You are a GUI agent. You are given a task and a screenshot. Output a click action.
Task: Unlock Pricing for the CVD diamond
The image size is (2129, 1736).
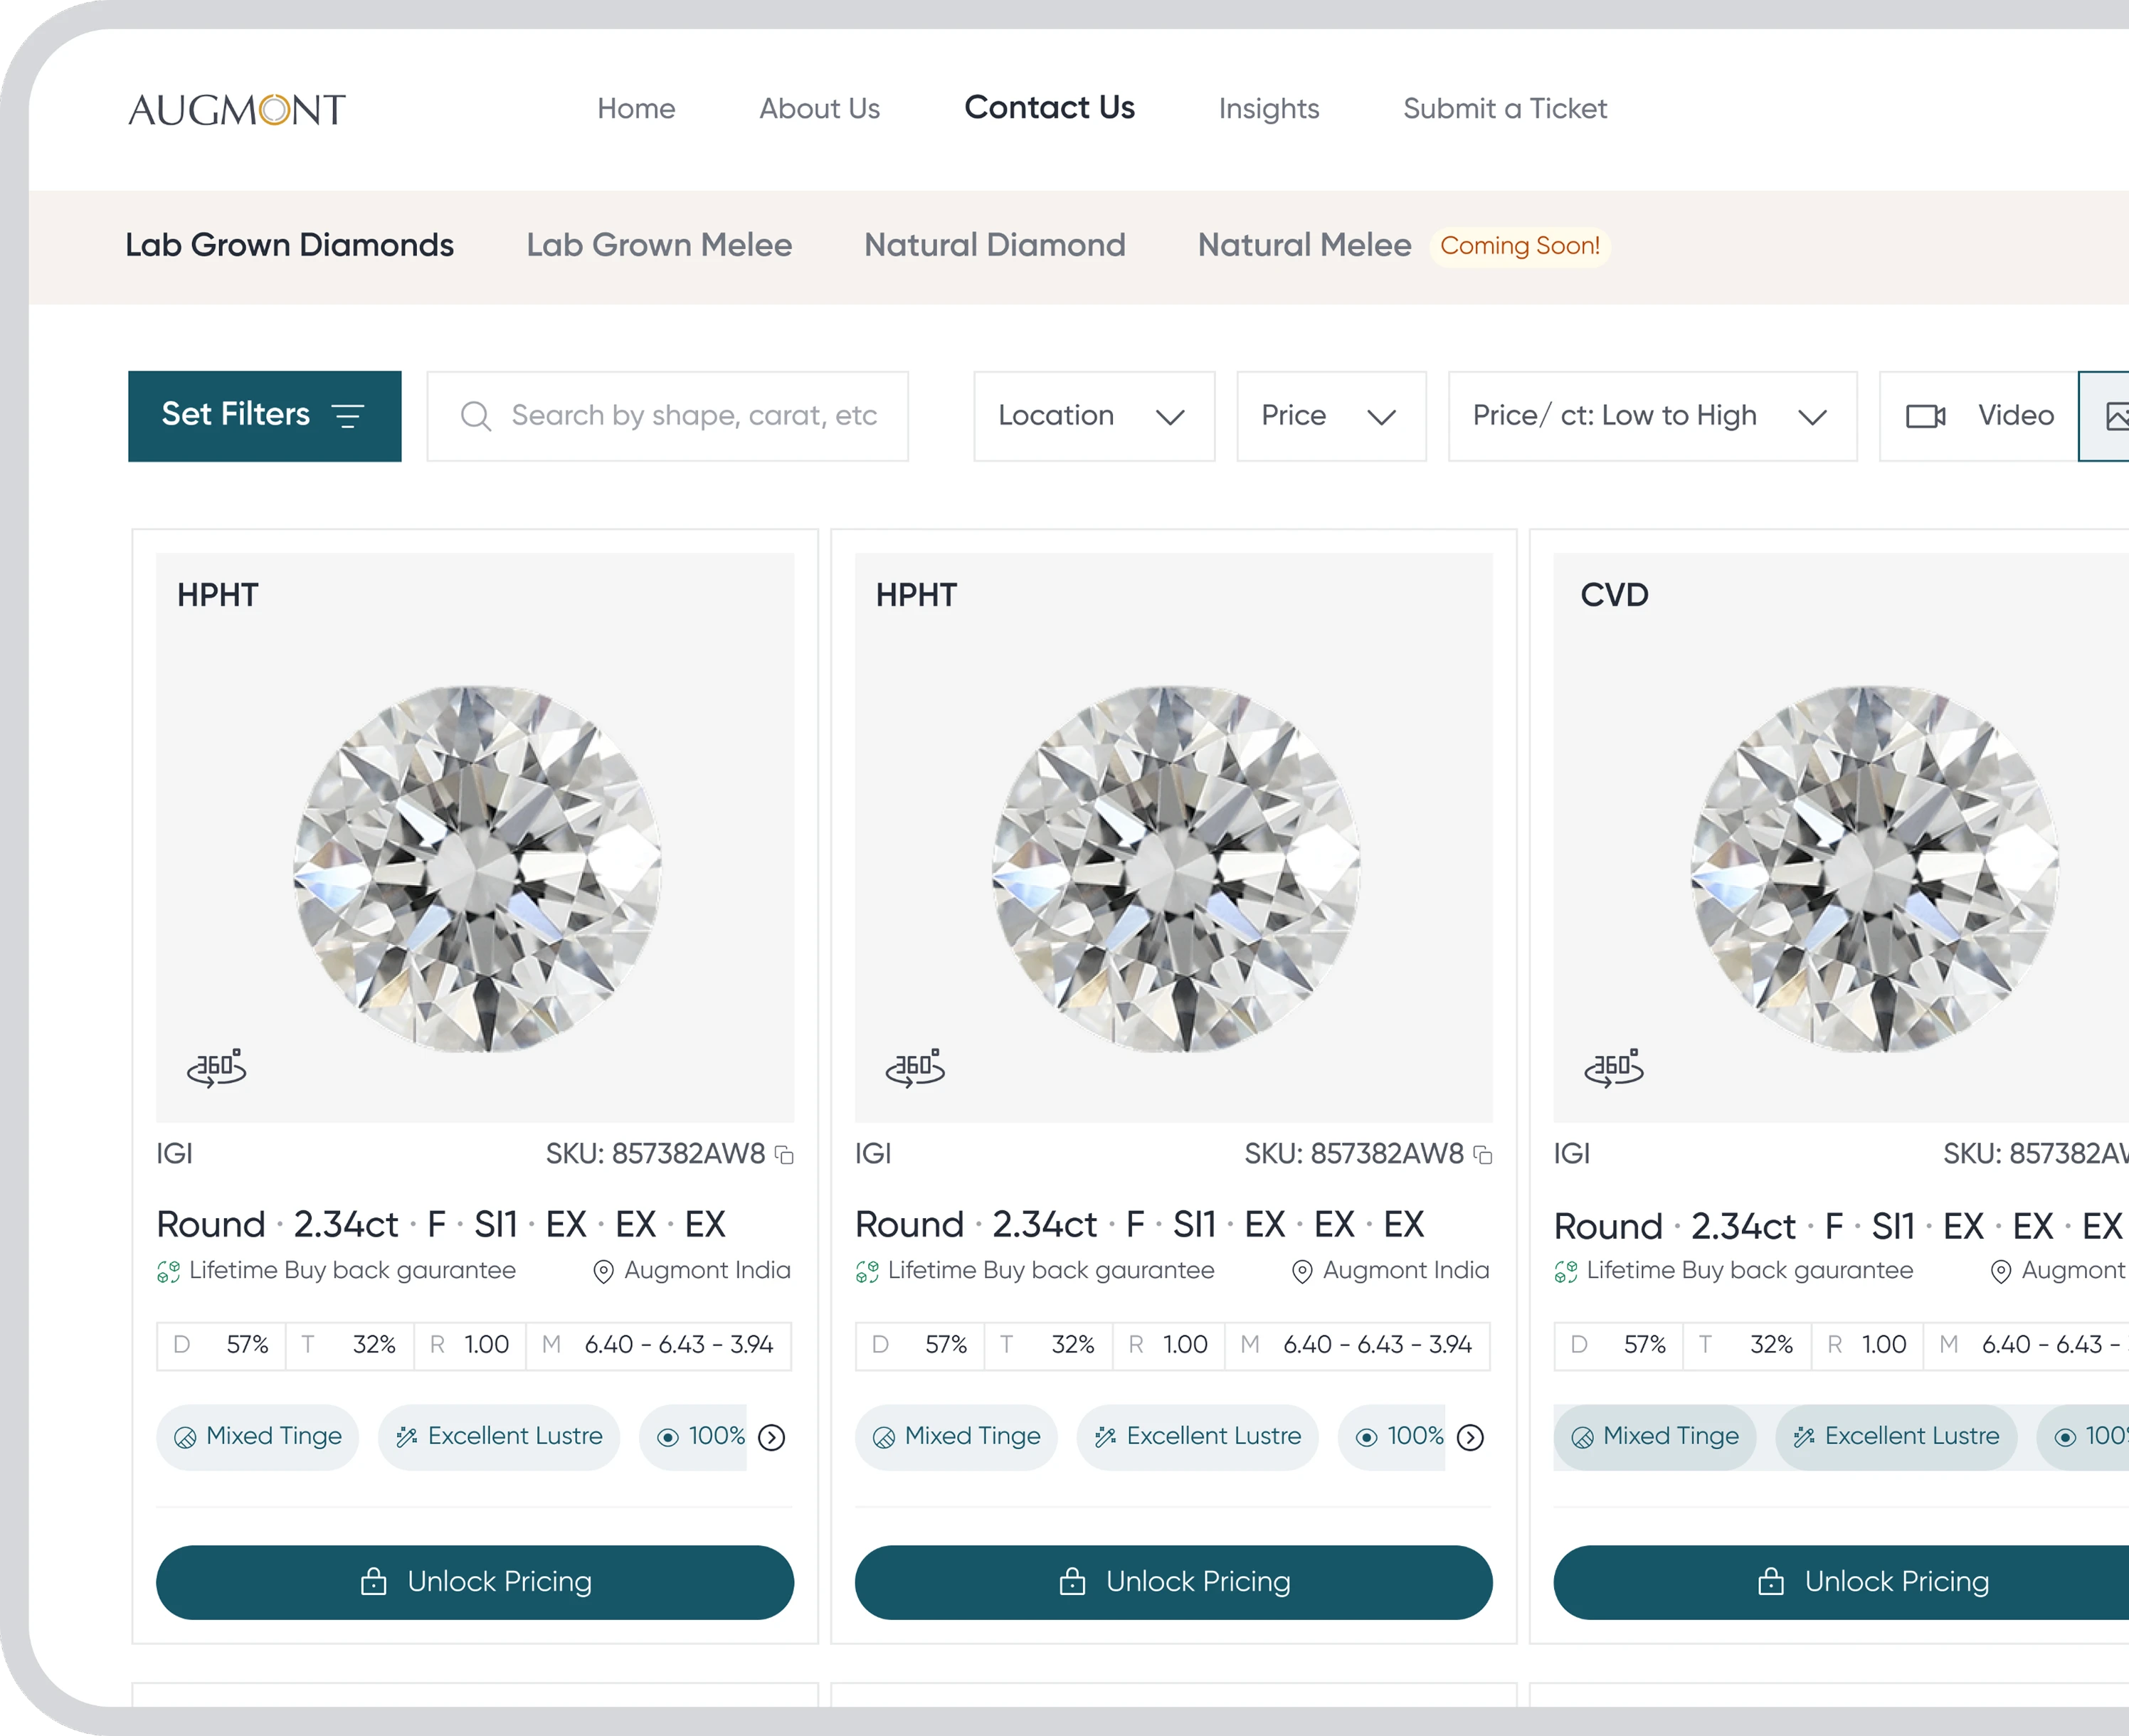pos(1841,1582)
